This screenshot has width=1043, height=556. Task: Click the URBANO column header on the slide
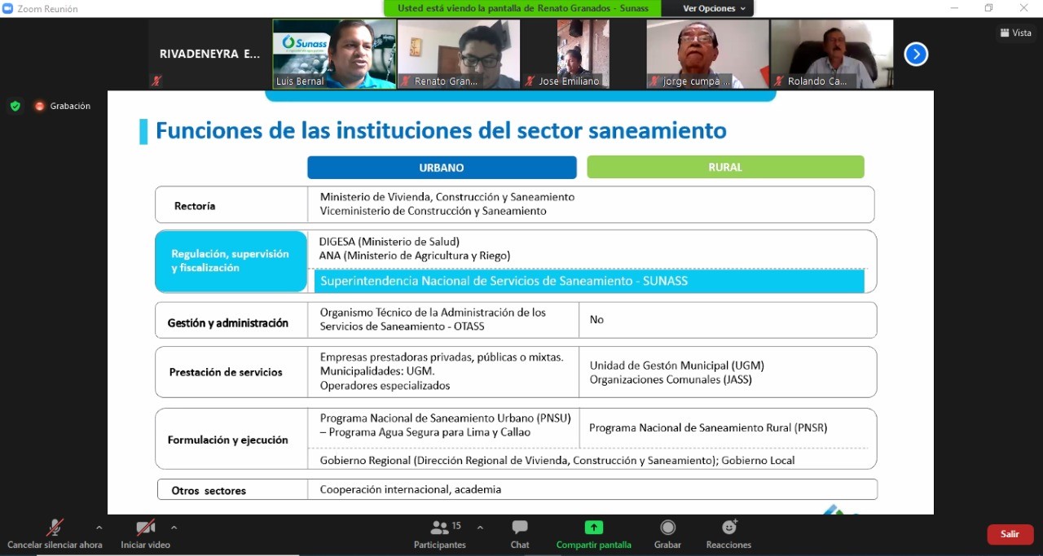[x=442, y=167]
